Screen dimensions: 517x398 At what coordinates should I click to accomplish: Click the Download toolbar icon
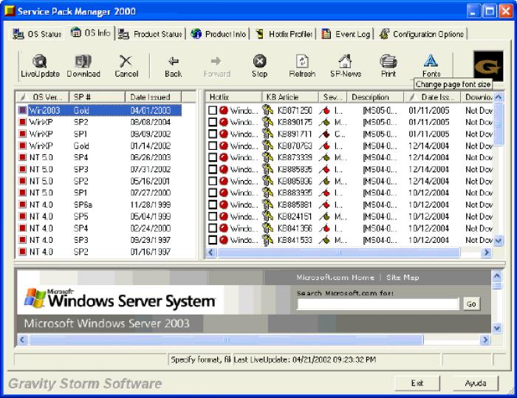(x=83, y=61)
